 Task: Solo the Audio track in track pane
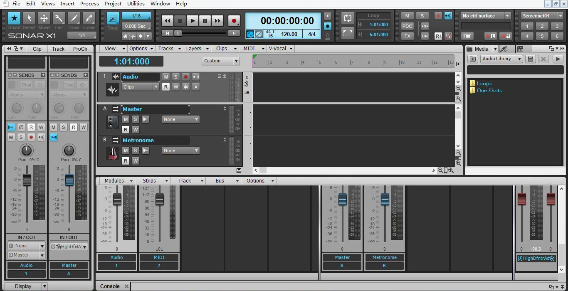coord(176,77)
